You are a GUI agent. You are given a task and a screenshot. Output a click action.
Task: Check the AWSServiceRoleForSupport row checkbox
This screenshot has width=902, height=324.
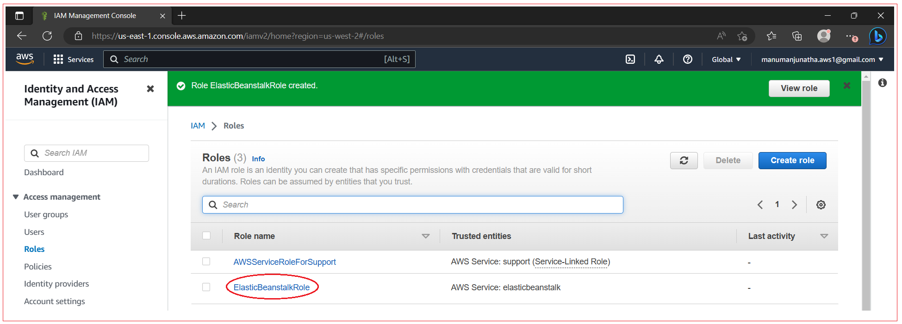coord(206,262)
